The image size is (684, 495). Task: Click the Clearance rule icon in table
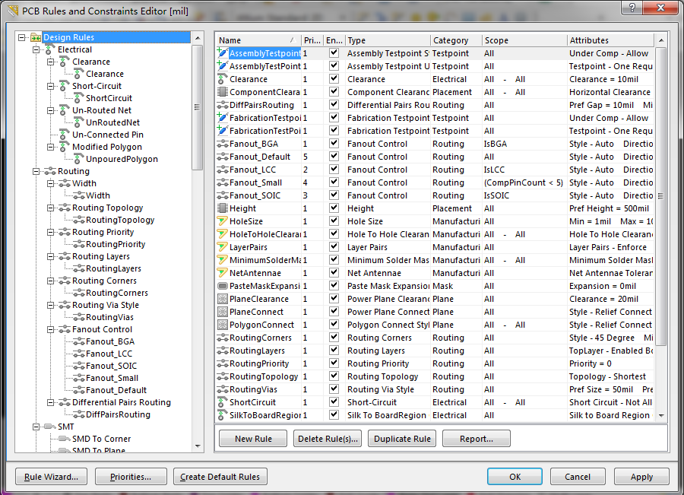point(223,79)
